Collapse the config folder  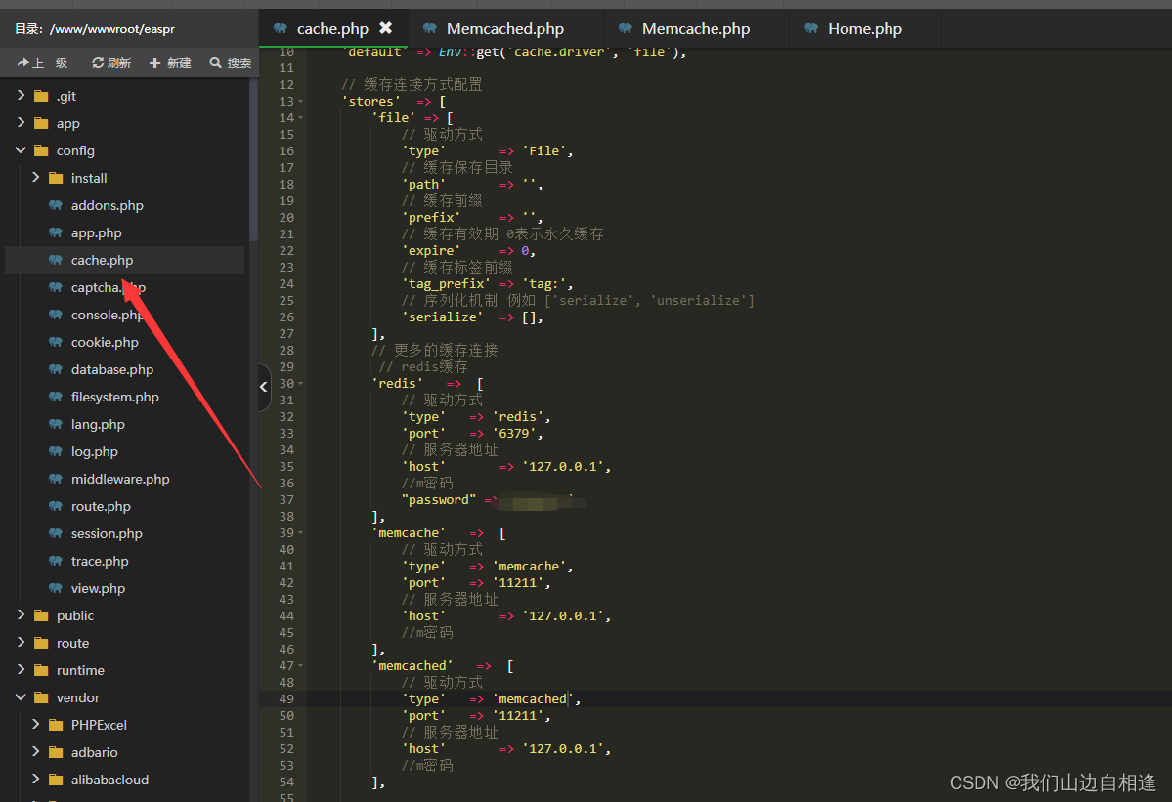[x=20, y=150]
